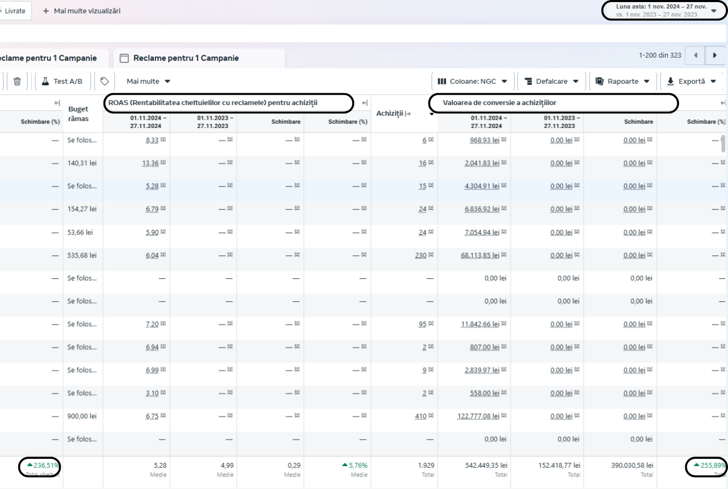This screenshot has width=728, height=489.
Task: Click footnote icon beside 122.777,08 lei
Action: (504, 415)
